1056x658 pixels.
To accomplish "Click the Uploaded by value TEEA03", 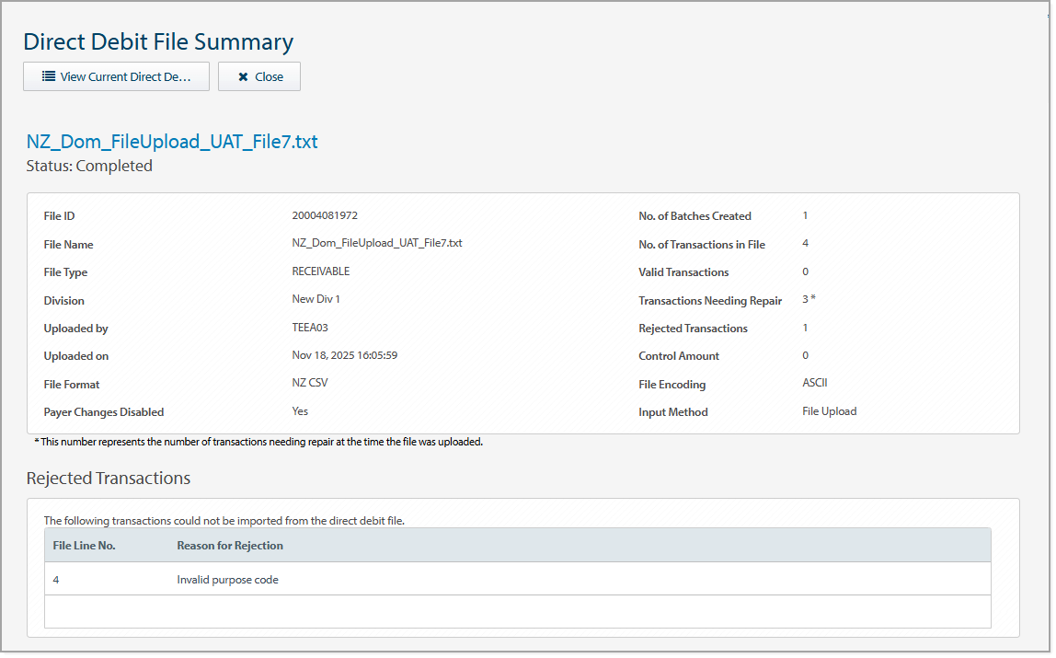I will coord(311,329).
